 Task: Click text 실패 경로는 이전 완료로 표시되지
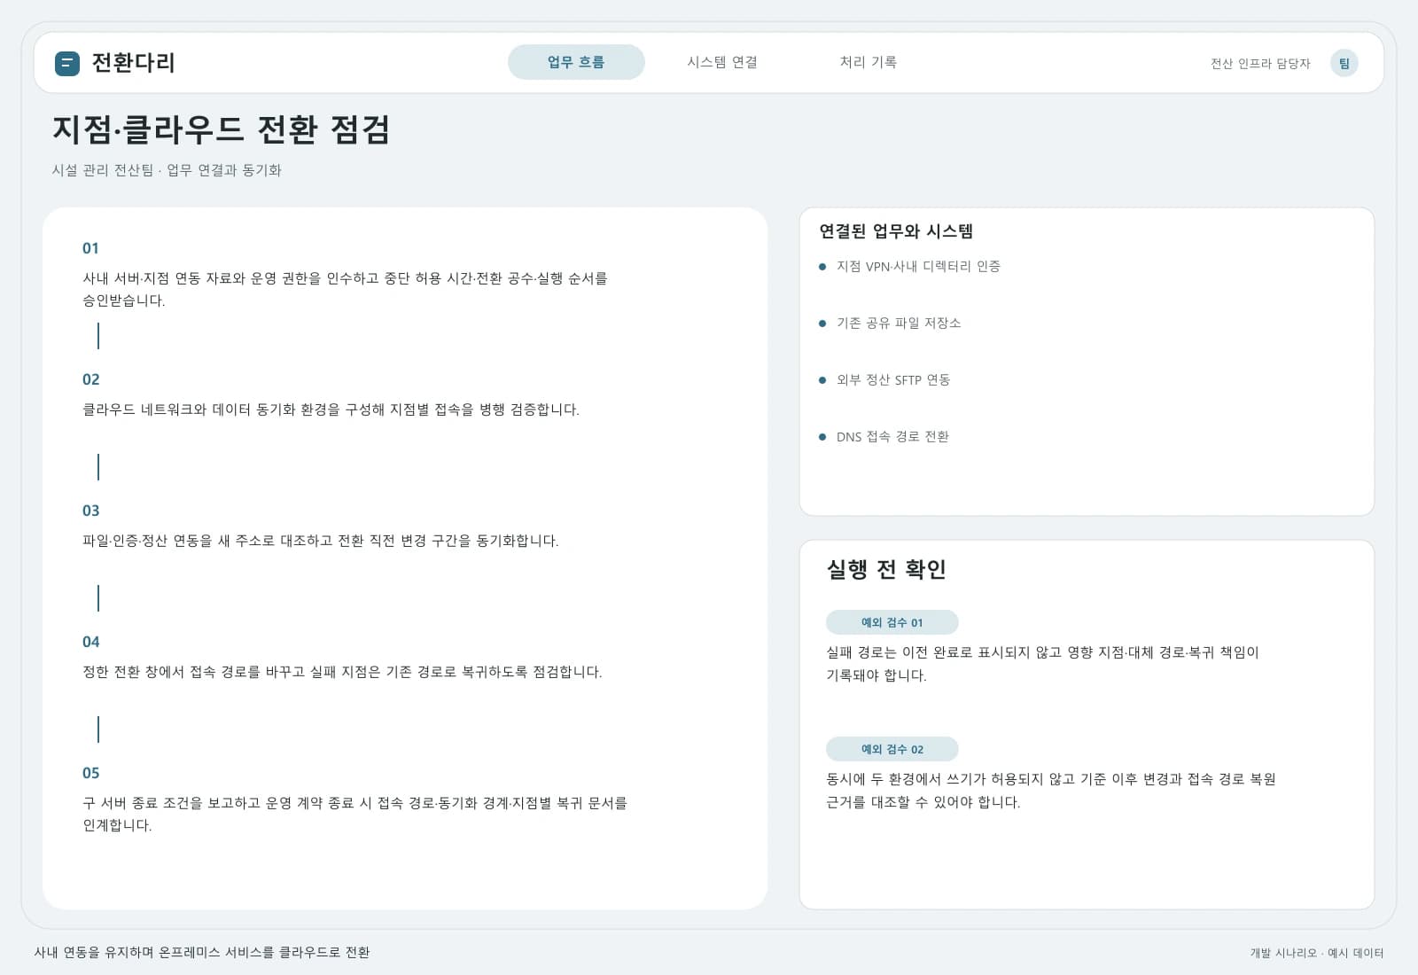pos(1042,663)
